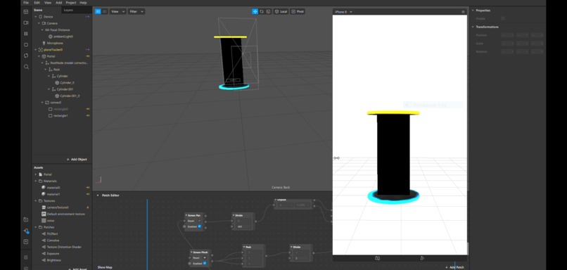This screenshot has width=567, height=270.
Task: Collapse the Patches folder in Assets
Action: pos(36,227)
